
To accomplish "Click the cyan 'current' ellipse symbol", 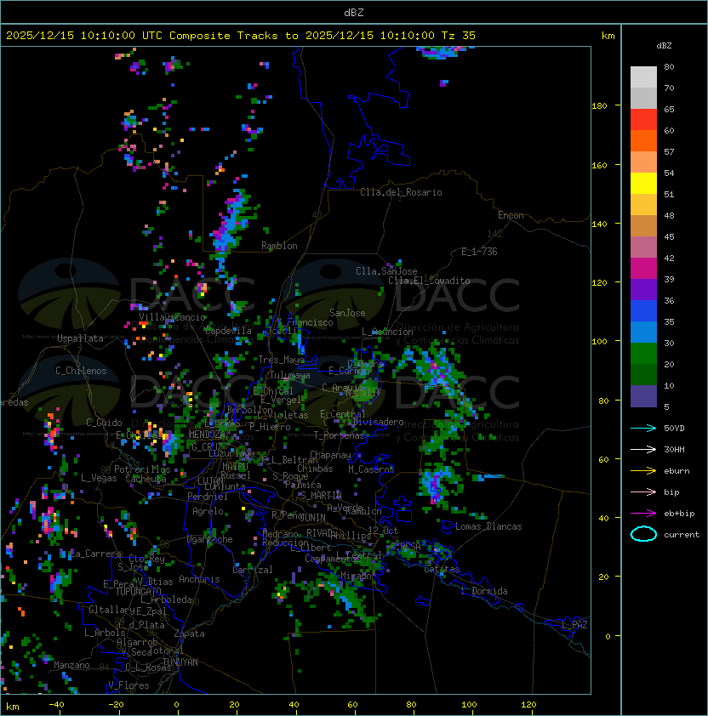I will click(x=643, y=534).
